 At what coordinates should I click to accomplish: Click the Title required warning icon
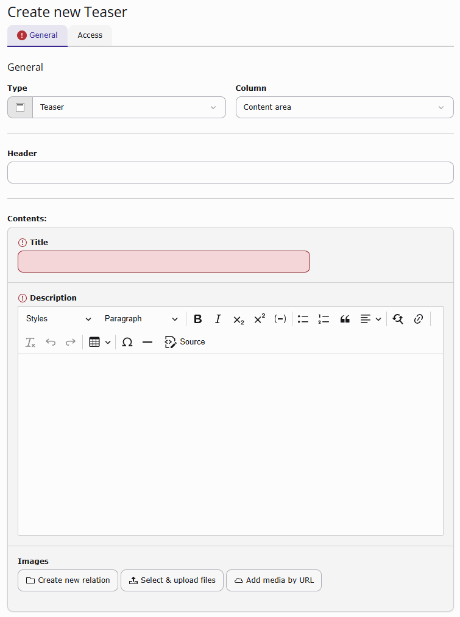tap(23, 243)
